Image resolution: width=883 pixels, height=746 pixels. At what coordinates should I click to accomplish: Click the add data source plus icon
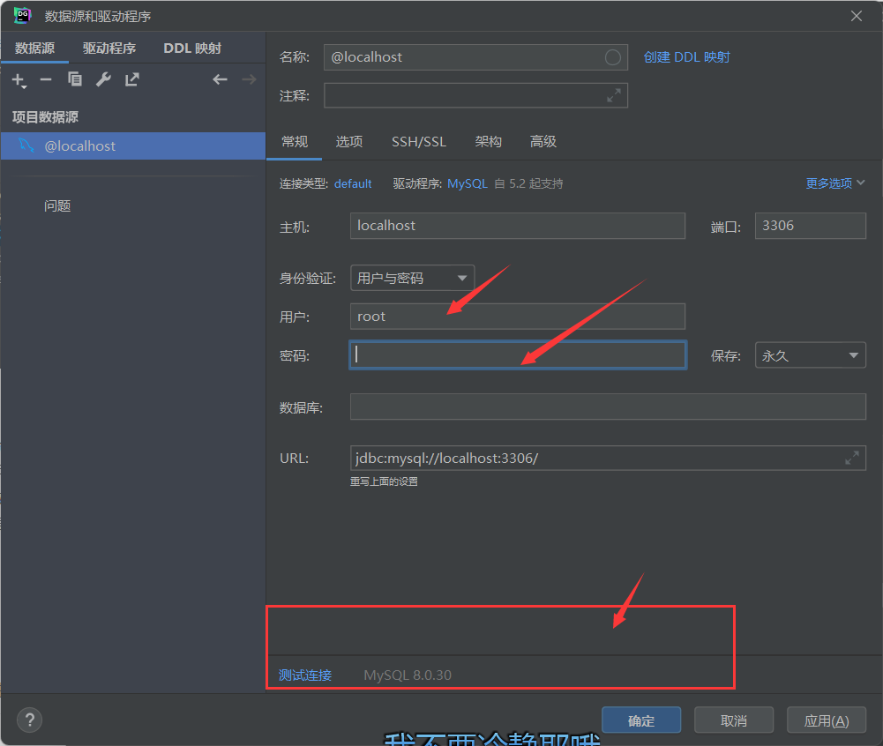18,80
